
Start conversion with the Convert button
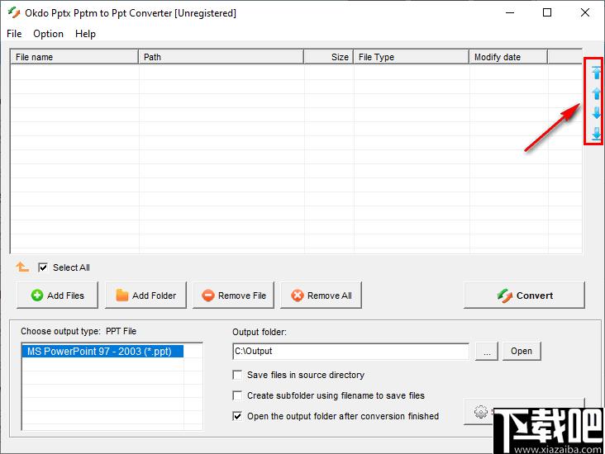click(x=524, y=296)
